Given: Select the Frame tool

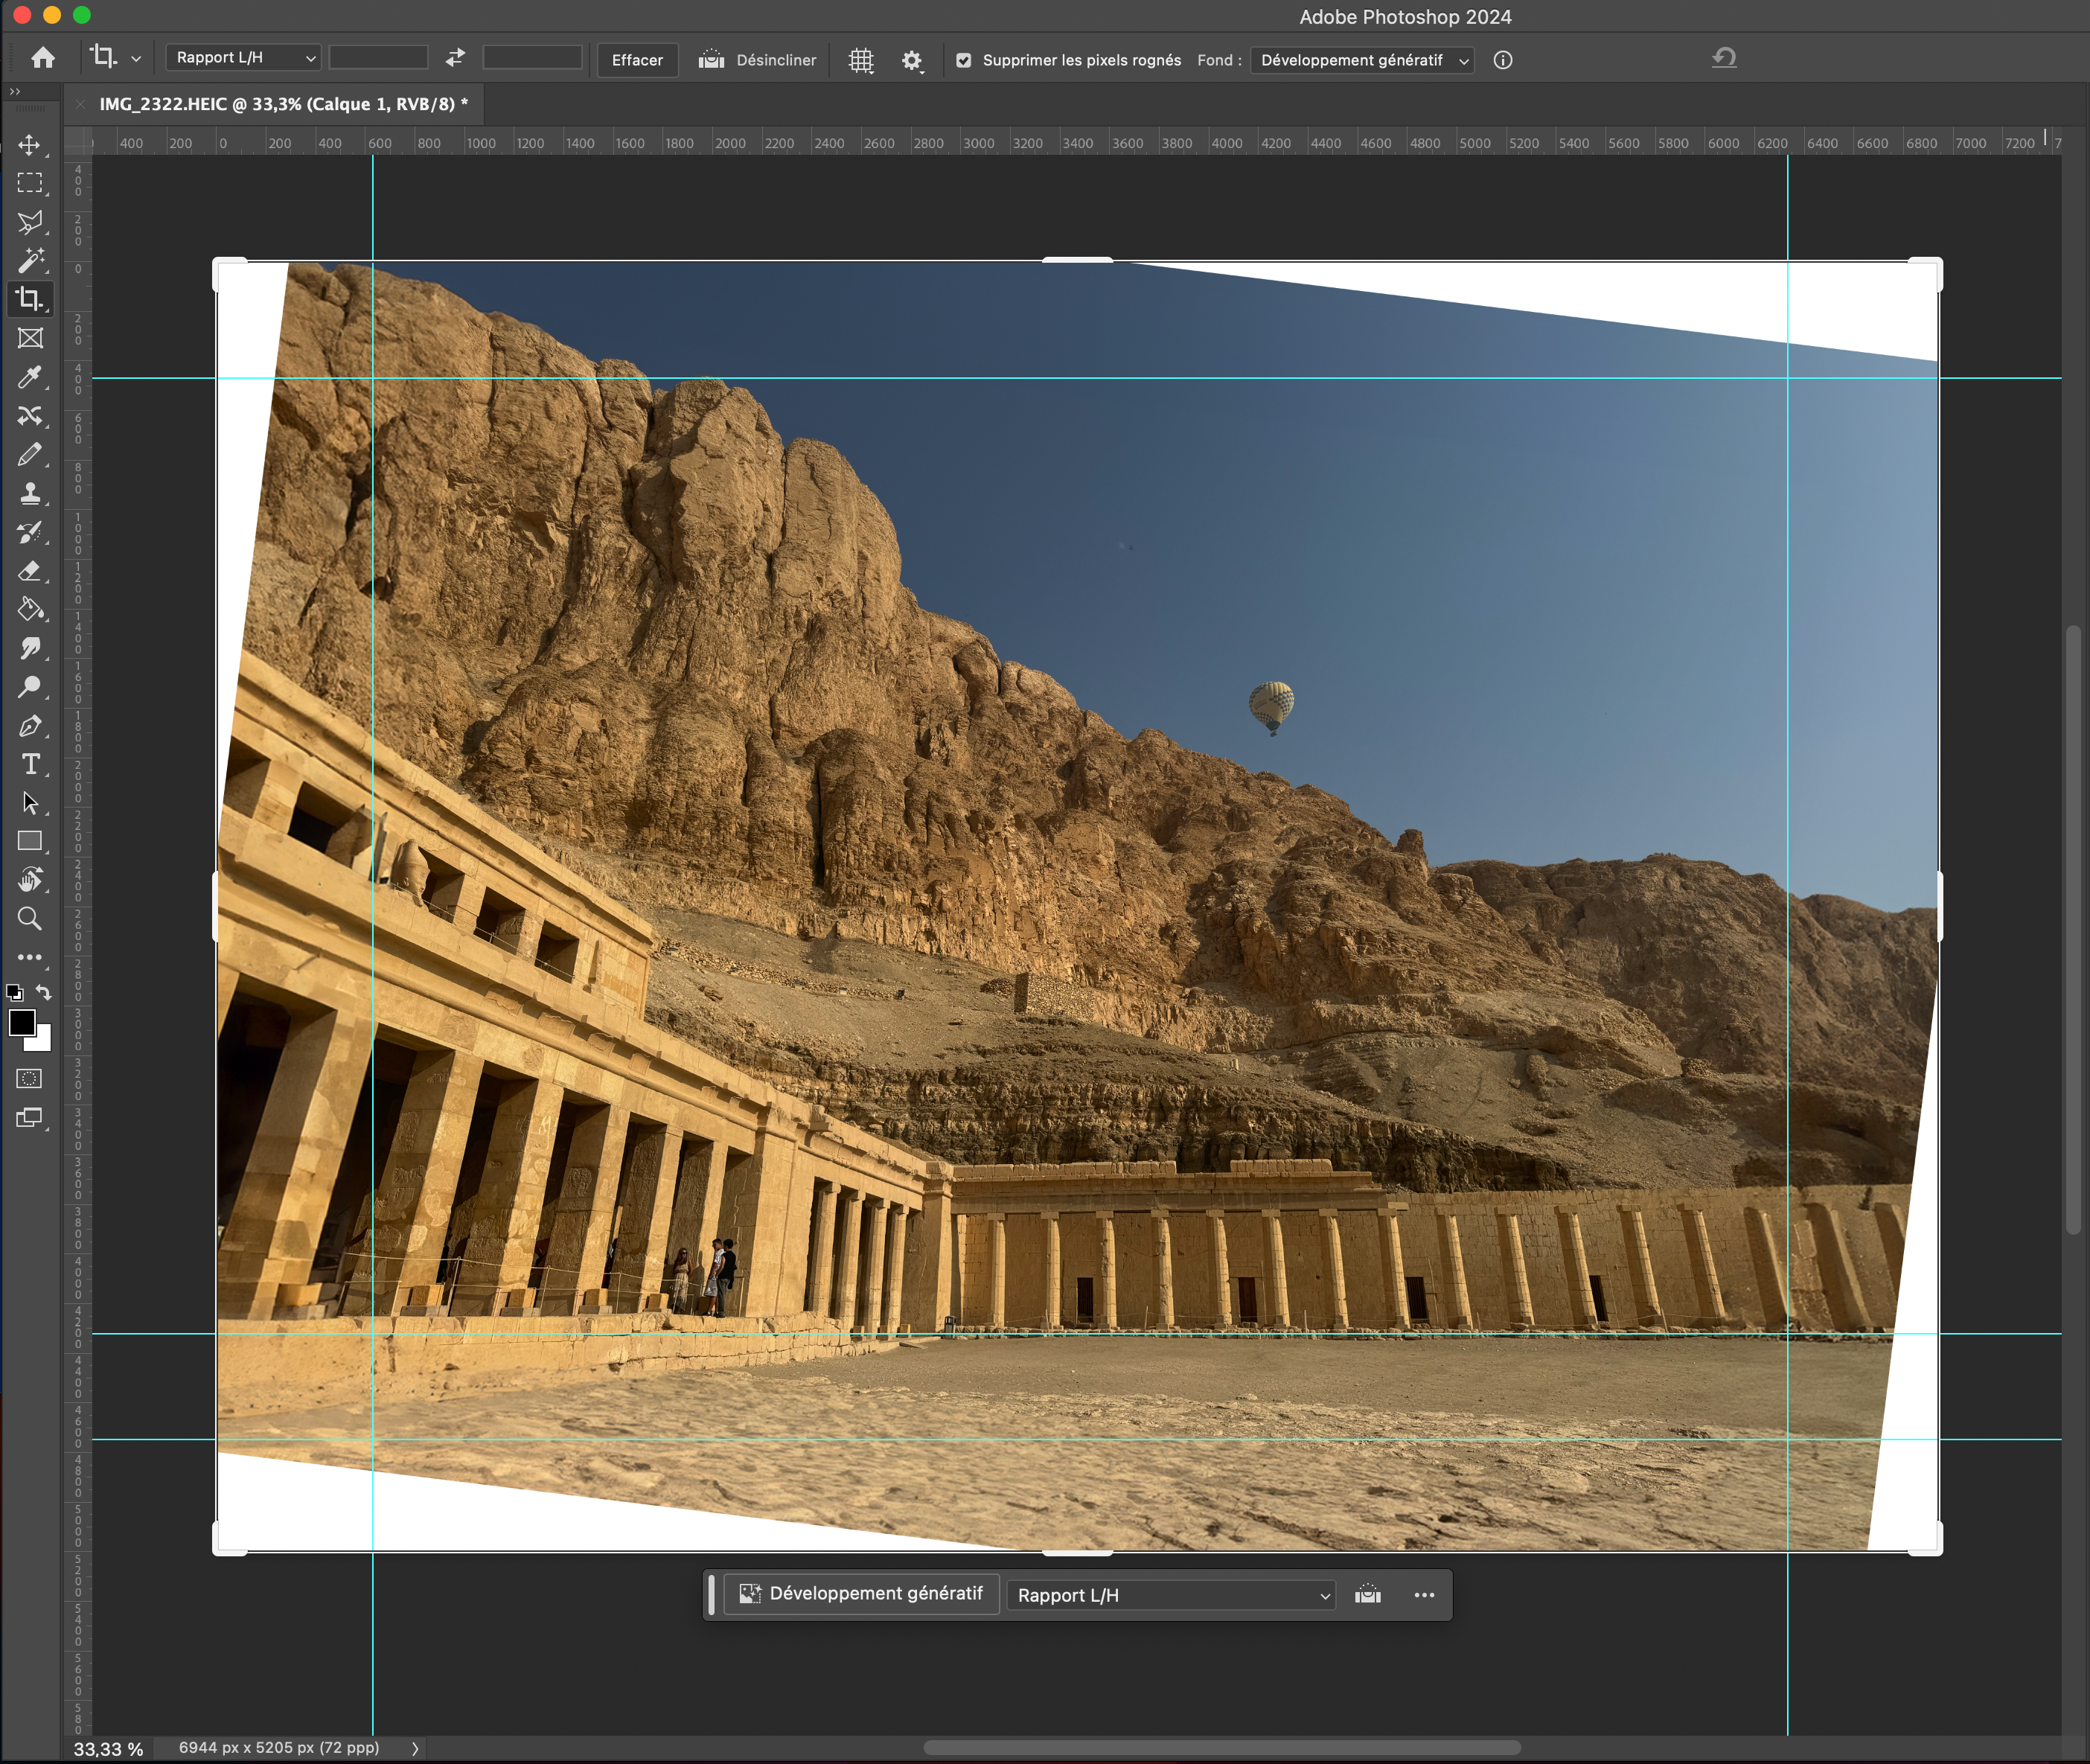Looking at the screenshot, I should [x=30, y=338].
